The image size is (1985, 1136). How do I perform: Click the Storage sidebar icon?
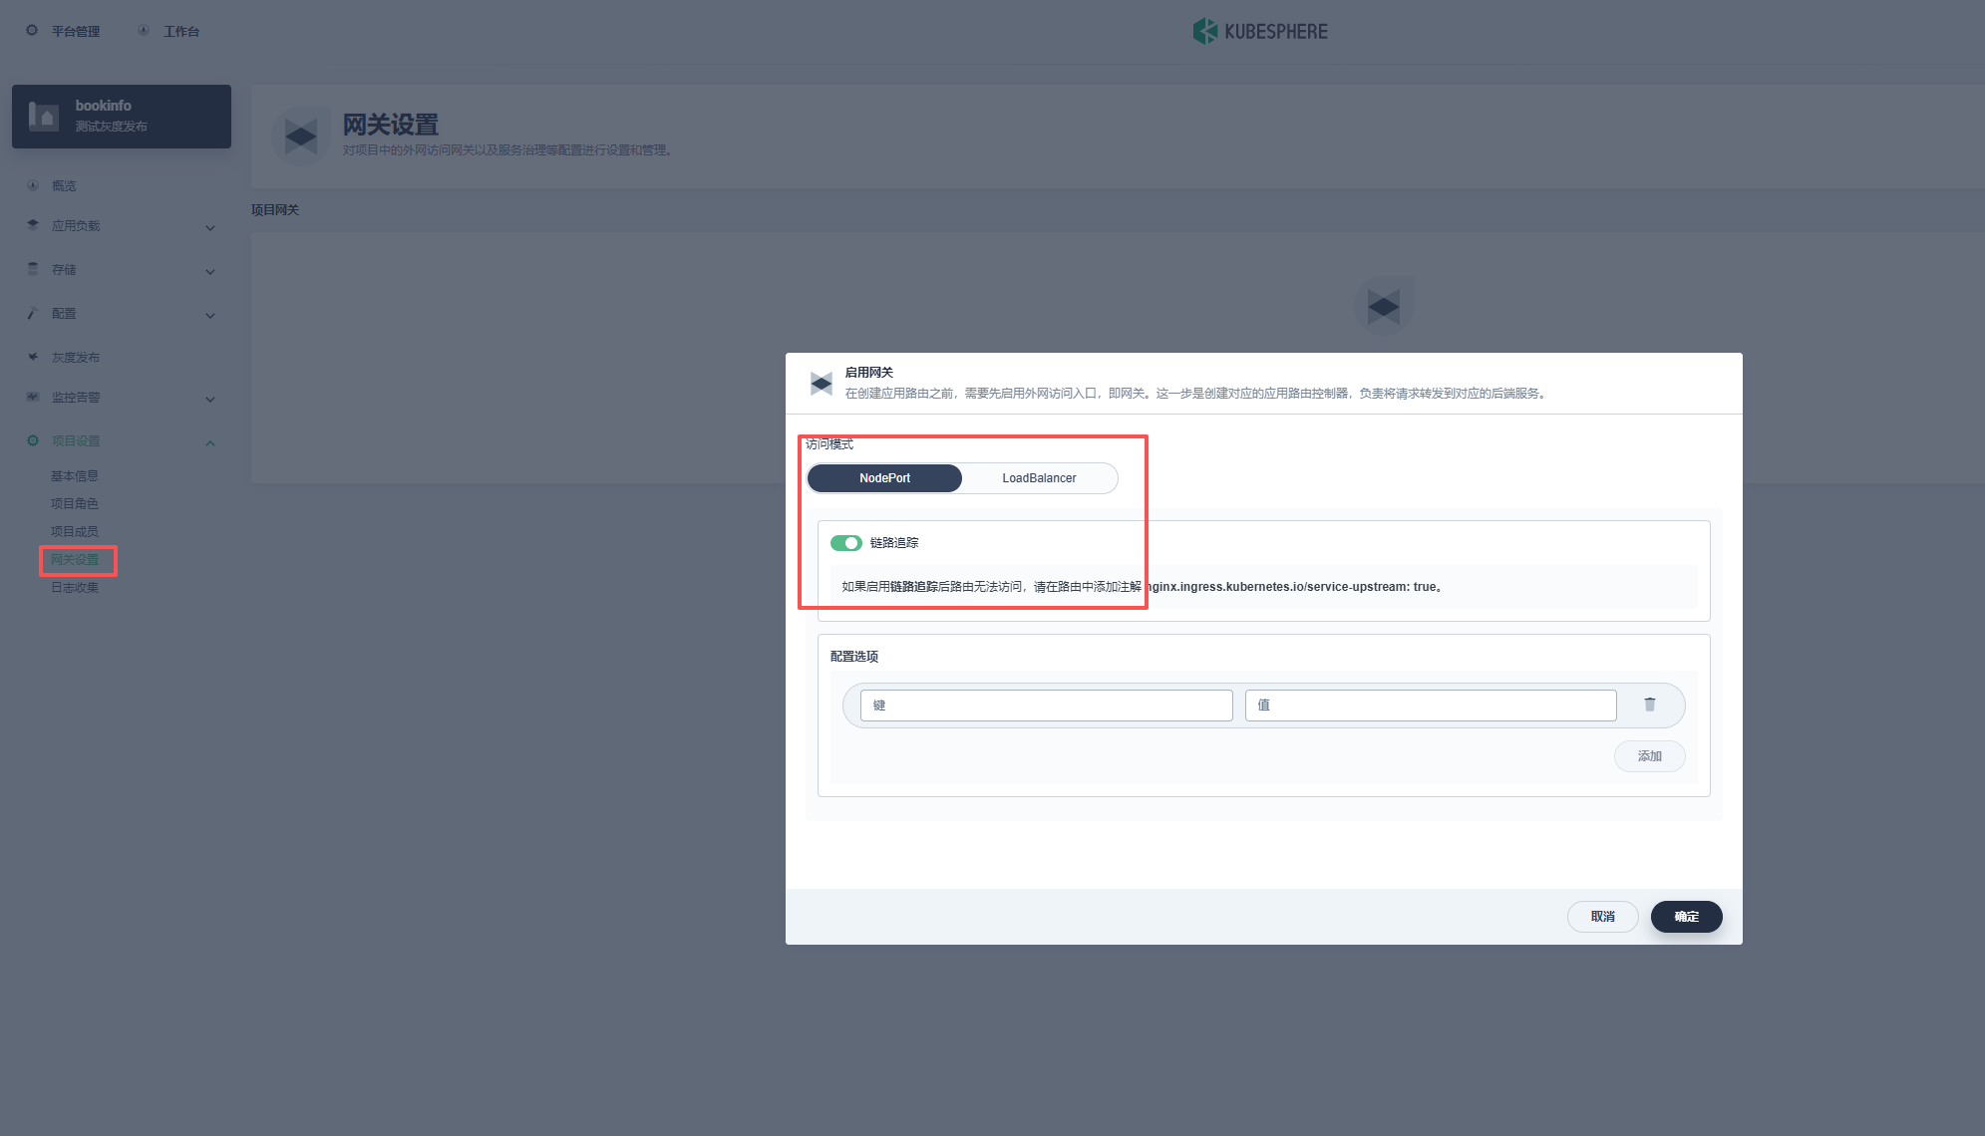[33, 269]
